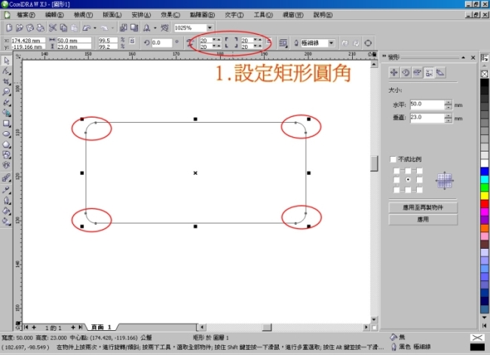Viewport: 490px width, 355px height.
Task: Click the Open file icon
Action: point(20,28)
